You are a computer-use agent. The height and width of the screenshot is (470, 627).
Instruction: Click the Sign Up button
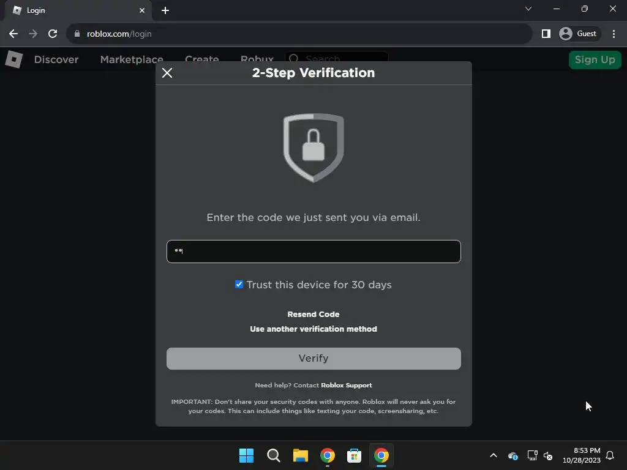595,59
